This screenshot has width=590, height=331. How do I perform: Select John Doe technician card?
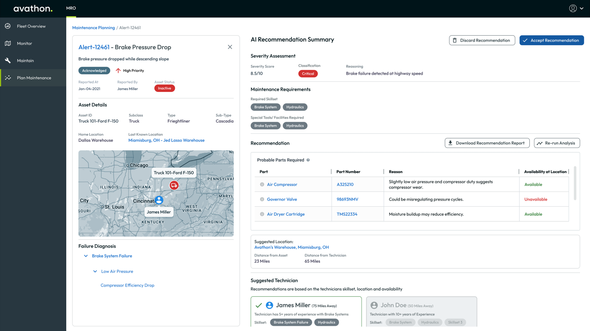421,312
